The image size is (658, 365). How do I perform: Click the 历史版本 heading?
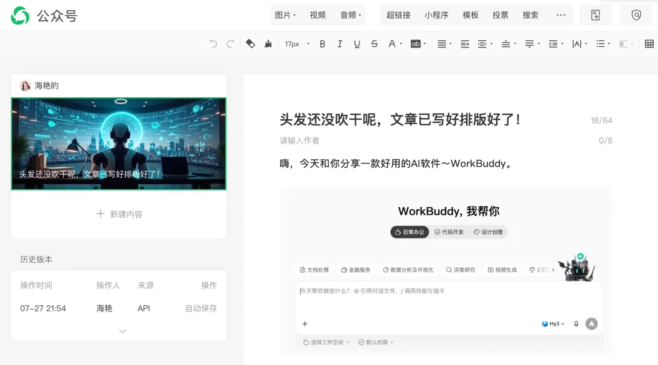(36, 259)
